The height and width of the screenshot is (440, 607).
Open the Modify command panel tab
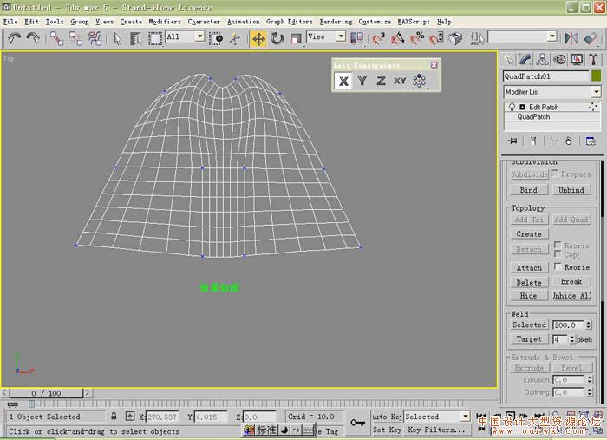(x=525, y=59)
